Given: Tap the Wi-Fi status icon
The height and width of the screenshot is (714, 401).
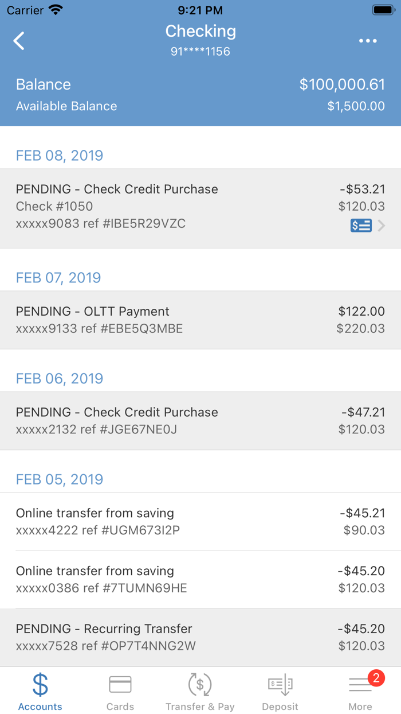Looking at the screenshot, I should click(56, 9).
